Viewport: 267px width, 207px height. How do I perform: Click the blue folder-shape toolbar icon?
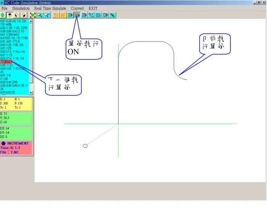pyautogui.click(x=98, y=15)
